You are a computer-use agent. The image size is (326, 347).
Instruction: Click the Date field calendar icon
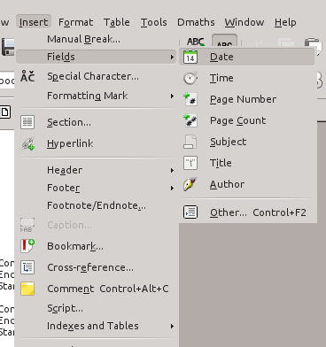tap(190, 57)
